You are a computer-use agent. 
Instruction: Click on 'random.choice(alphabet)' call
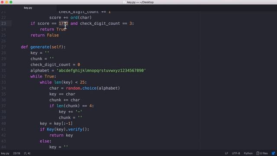93,88
